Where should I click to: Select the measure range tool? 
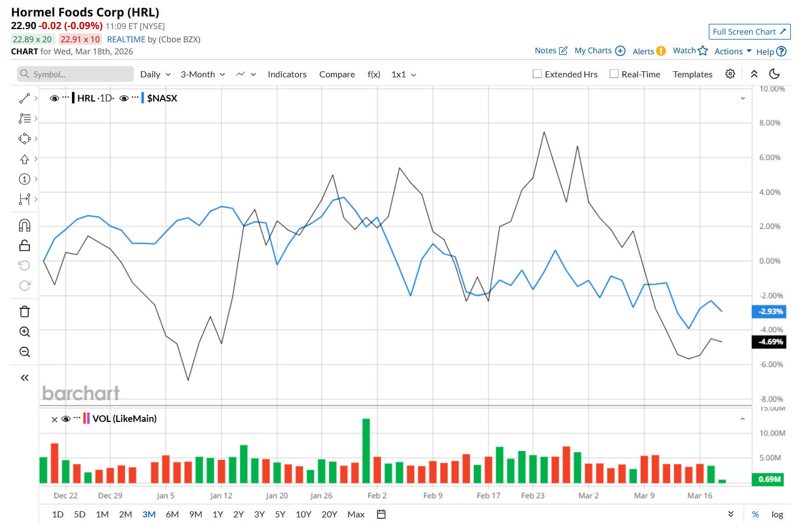25,199
